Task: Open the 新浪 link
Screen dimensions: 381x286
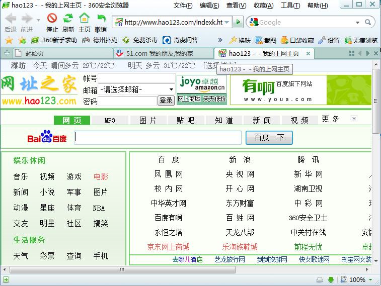Action: point(240,159)
